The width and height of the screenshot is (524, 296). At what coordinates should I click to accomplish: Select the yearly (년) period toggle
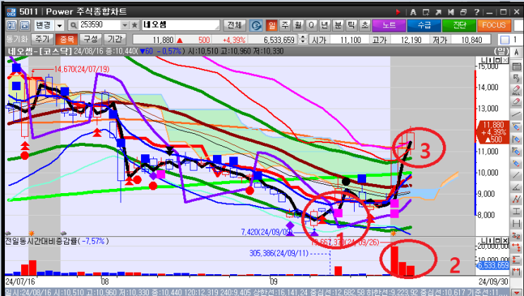click(324, 25)
